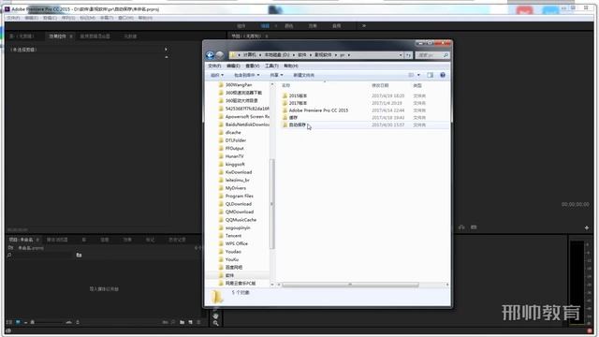This screenshot has height=337, width=599.
Task: Sort files by the 修改日期 column header
Action: (x=380, y=85)
